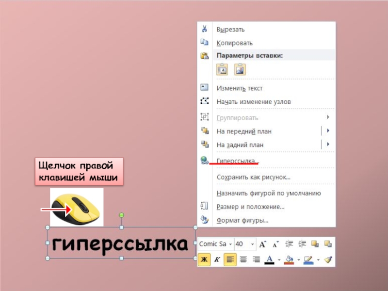The image size is (388, 291).
Task: Increase list indent level in mini toolbar
Action: tap(302, 244)
